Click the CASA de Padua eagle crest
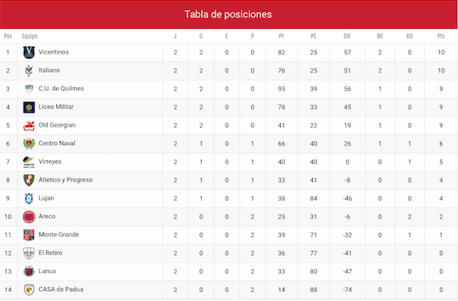 [x=29, y=289]
